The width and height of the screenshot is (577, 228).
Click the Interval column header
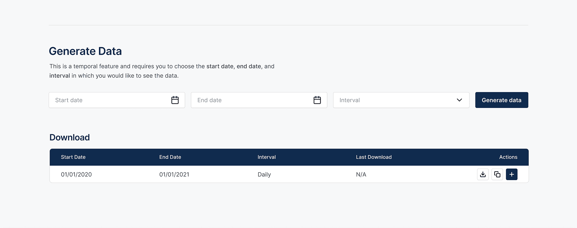pos(267,157)
